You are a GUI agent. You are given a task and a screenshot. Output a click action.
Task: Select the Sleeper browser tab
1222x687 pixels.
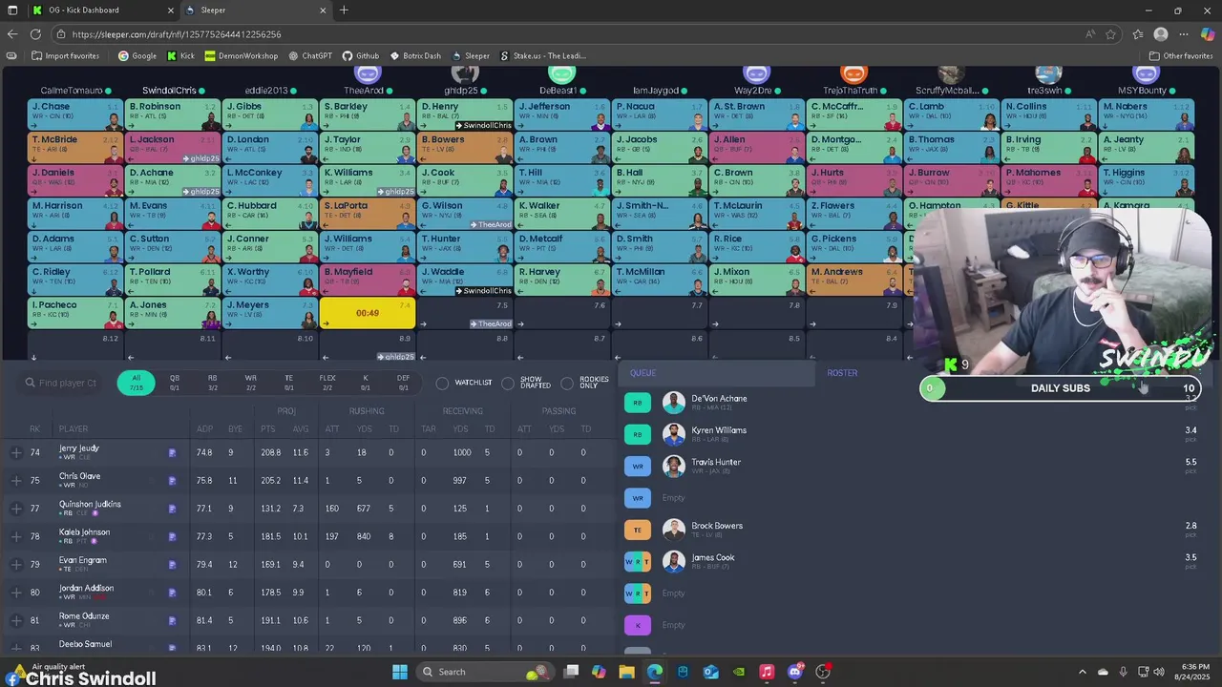click(x=256, y=10)
